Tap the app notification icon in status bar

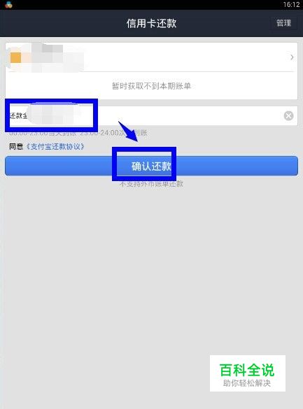[x=8, y=4]
